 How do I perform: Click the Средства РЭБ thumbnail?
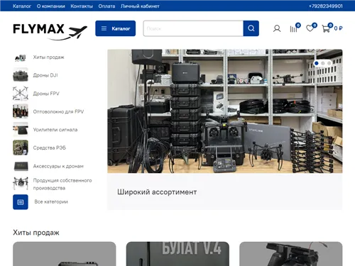[21, 148]
